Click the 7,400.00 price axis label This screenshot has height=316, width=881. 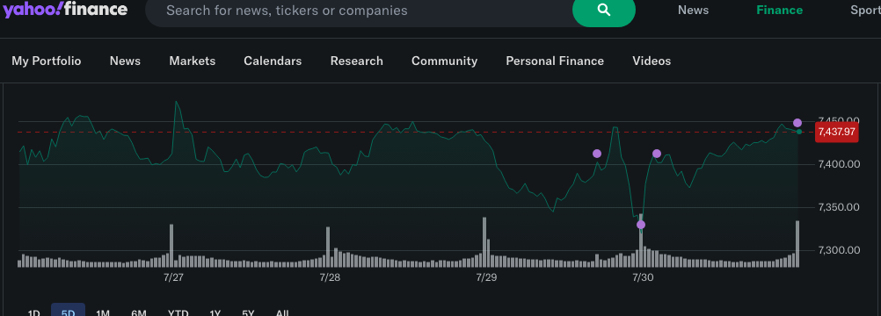839,164
